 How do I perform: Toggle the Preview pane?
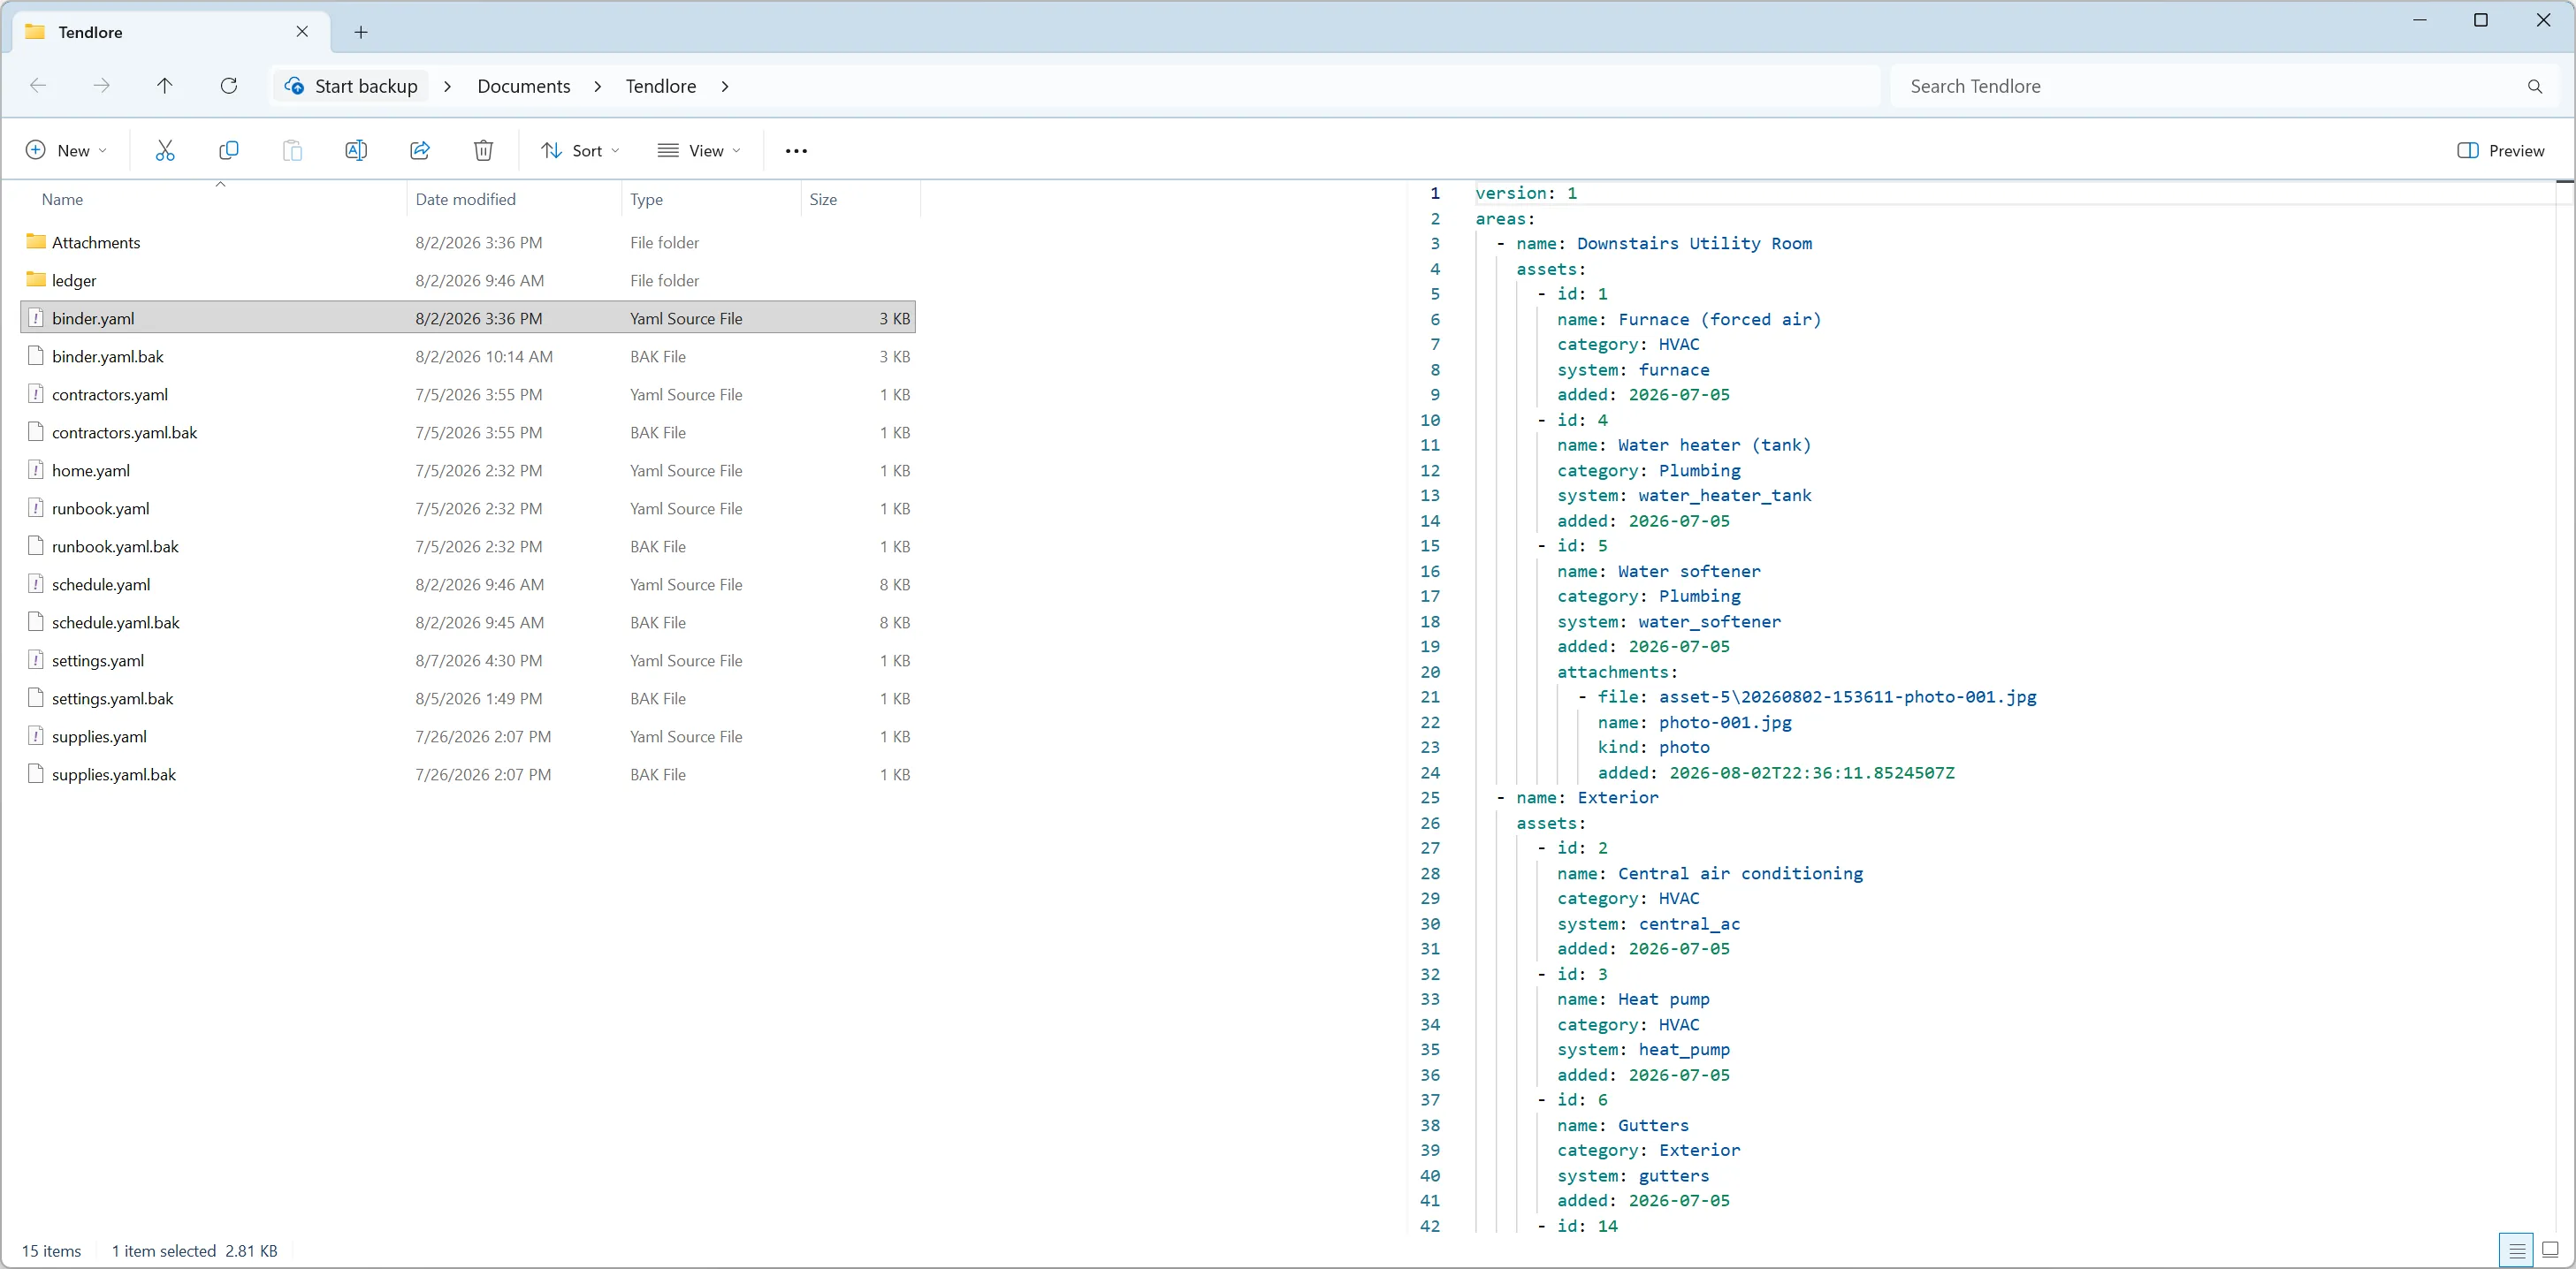[2500, 150]
